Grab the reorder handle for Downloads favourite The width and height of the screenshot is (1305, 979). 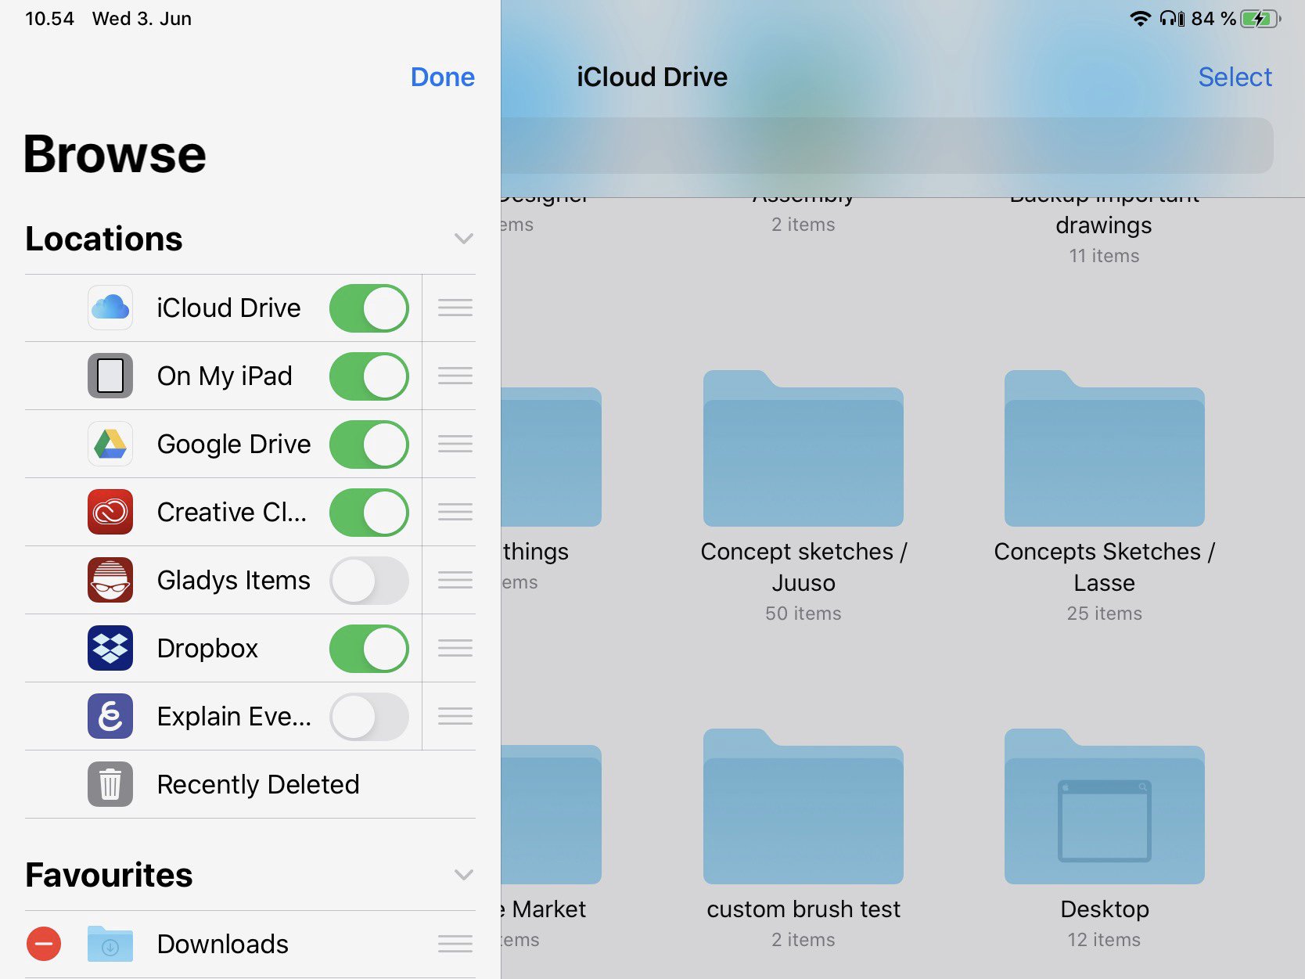(455, 944)
